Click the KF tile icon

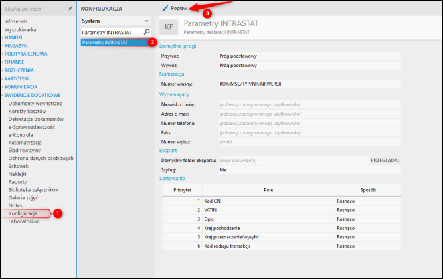pos(169,27)
